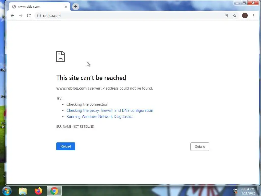Share this page icon in address bar
Viewport: 261px width, 196px height.
[226, 16]
